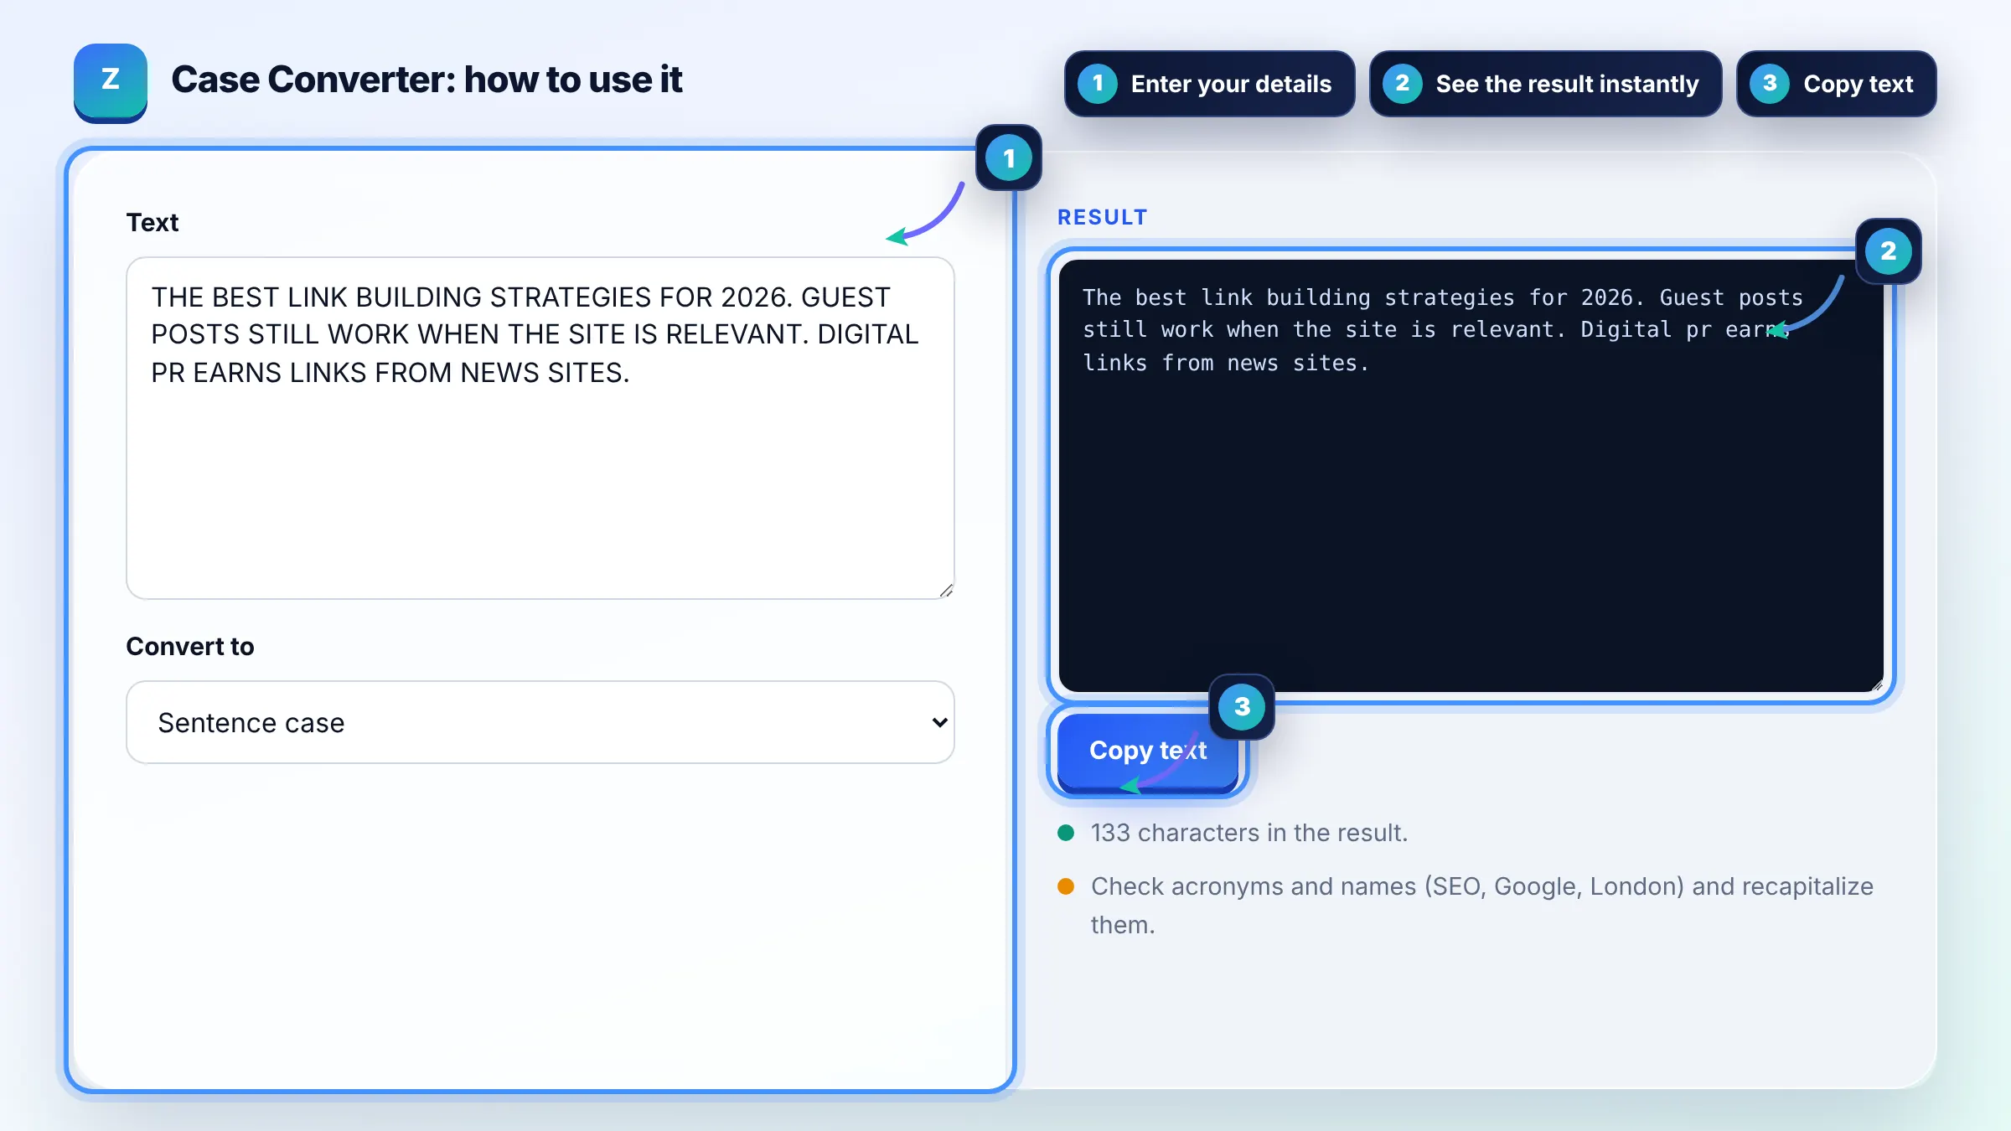2011x1131 pixels.
Task: Click the 'Copy text' step pill at top
Action: pyautogui.click(x=1836, y=84)
